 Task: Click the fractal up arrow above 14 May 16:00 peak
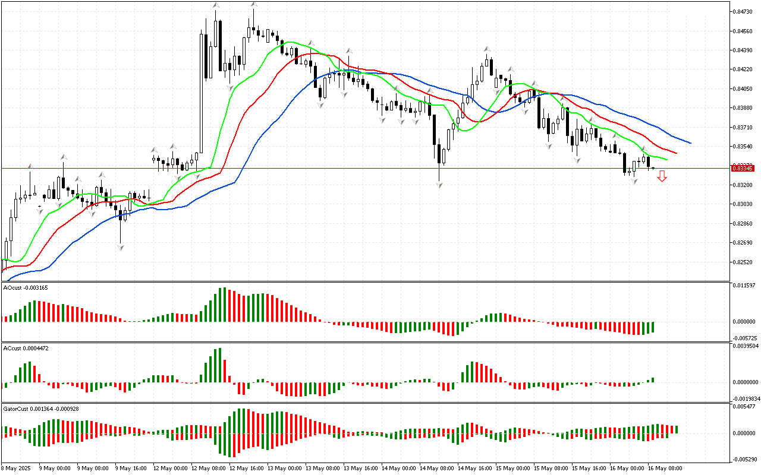click(x=487, y=49)
